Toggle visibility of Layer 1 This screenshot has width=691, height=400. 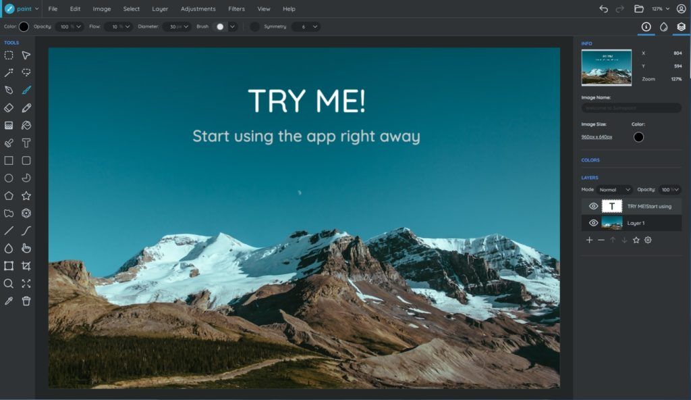(x=593, y=223)
